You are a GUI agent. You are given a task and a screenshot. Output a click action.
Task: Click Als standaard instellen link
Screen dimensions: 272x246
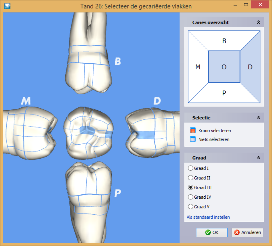point(208,217)
